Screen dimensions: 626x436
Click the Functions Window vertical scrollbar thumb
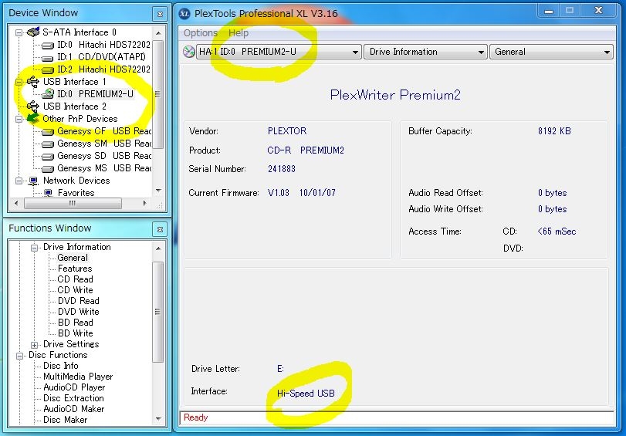tap(158, 312)
